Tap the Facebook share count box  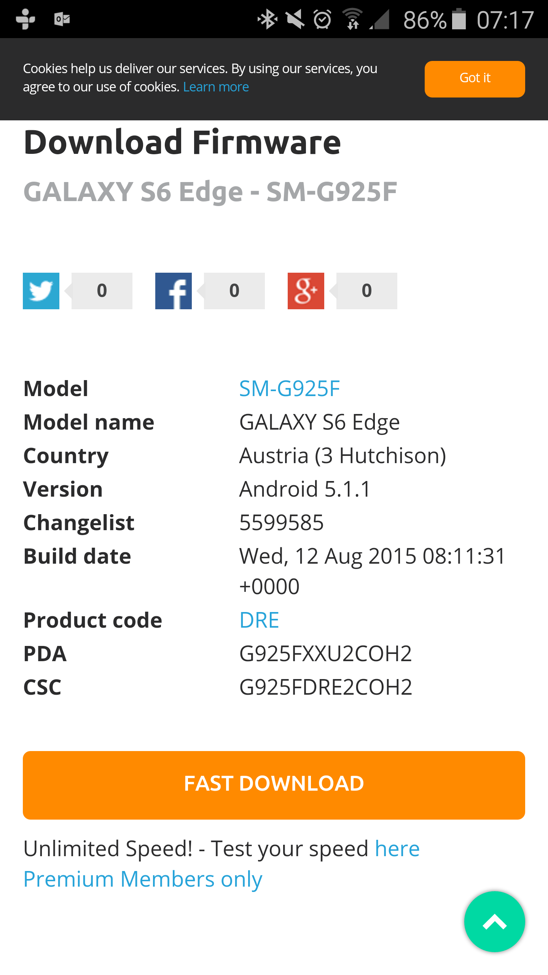(234, 291)
